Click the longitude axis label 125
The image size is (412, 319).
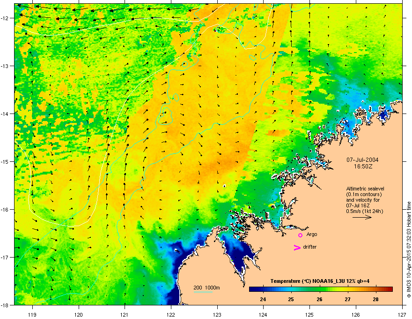point(309,314)
